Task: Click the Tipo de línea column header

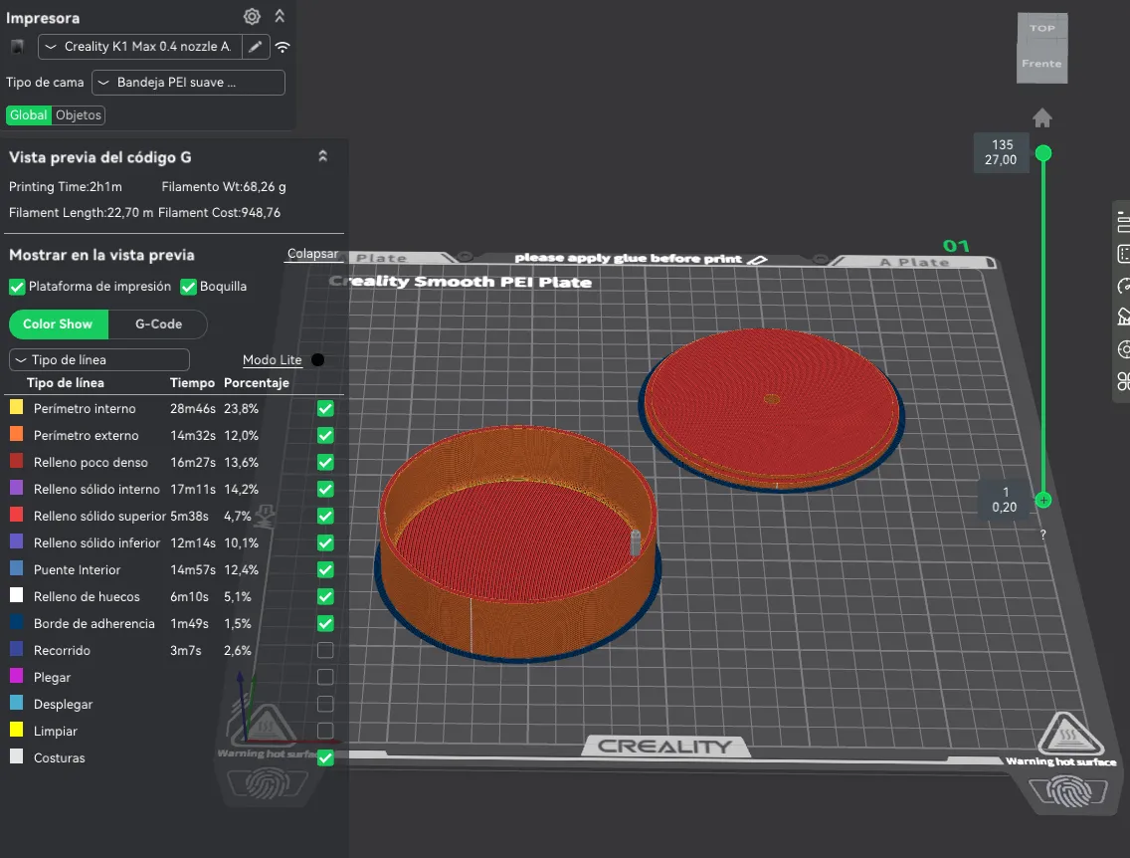Action: 65,383
